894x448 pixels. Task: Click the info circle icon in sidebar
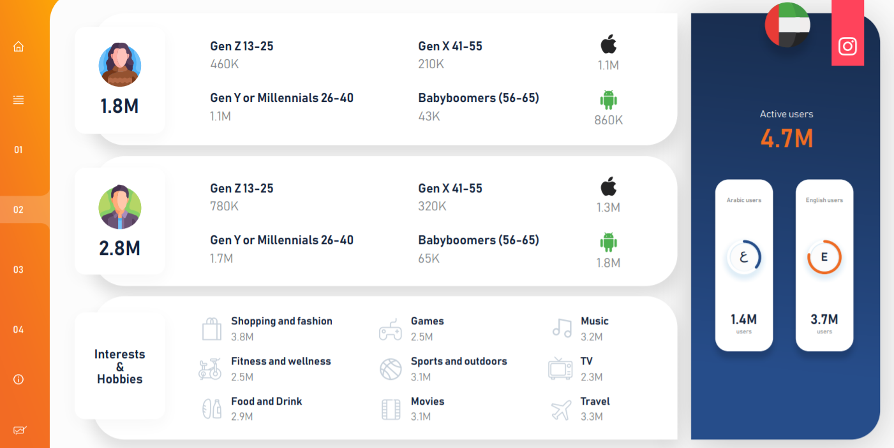[x=19, y=379]
